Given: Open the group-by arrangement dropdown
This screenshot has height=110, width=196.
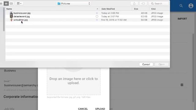Looking at the screenshot, I should pos(19,3).
